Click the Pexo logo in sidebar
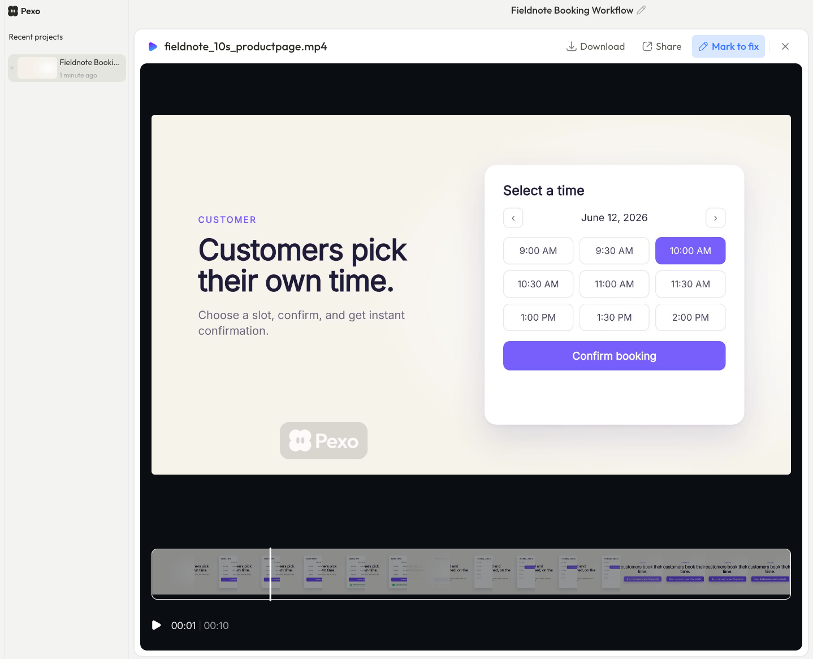Screen dimensions: 813x659 pos(24,11)
